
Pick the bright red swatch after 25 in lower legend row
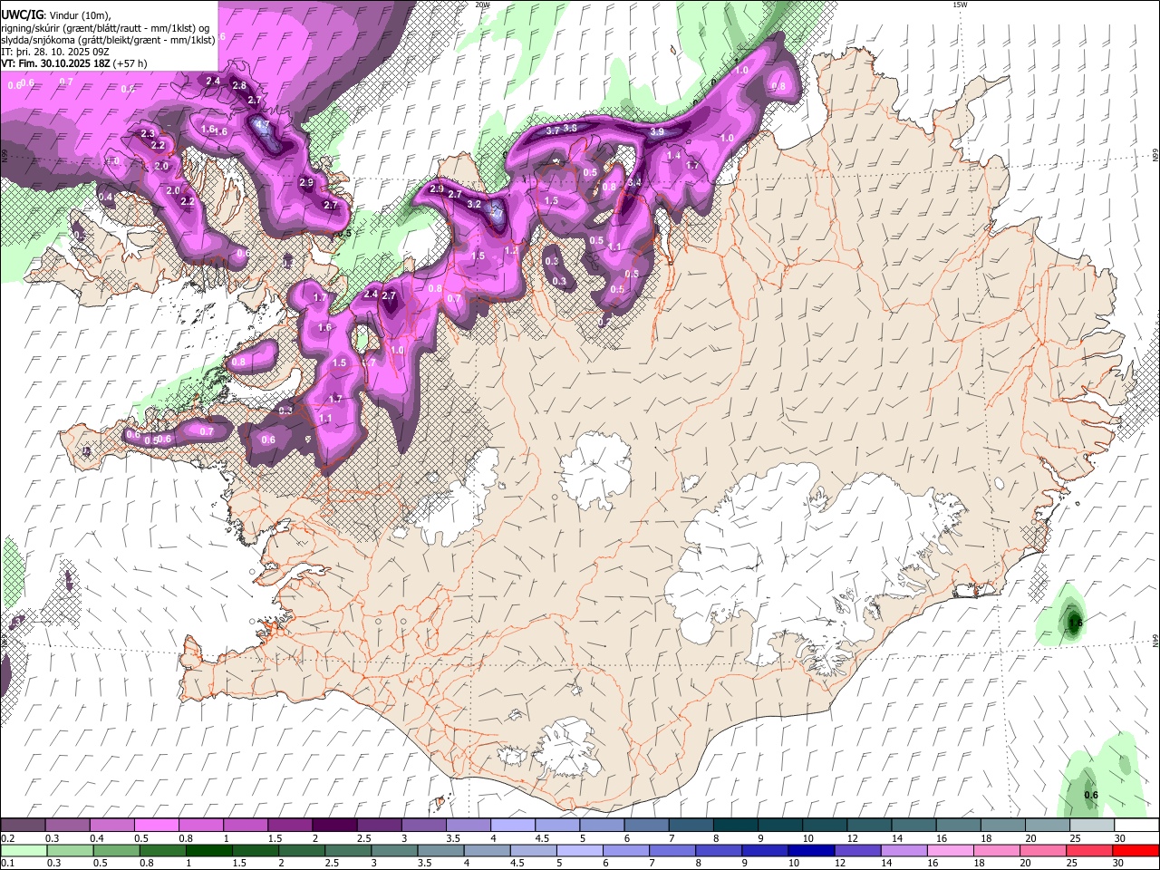tap(1136, 850)
